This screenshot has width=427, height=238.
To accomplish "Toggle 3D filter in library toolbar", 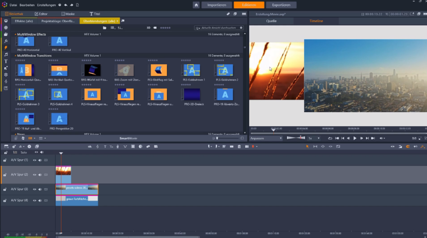I will pos(148,28).
